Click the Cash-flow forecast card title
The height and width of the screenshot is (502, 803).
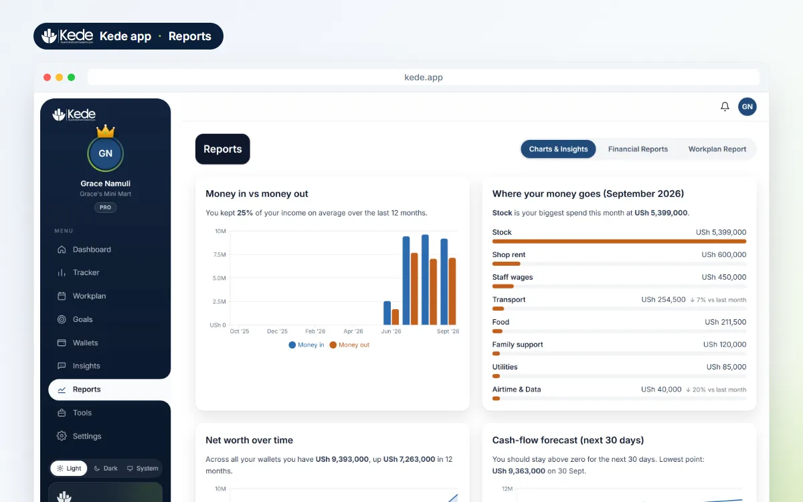pos(568,440)
